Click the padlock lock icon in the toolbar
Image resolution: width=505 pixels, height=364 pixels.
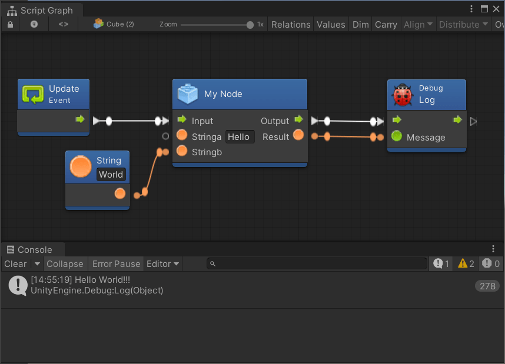tap(9, 24)
